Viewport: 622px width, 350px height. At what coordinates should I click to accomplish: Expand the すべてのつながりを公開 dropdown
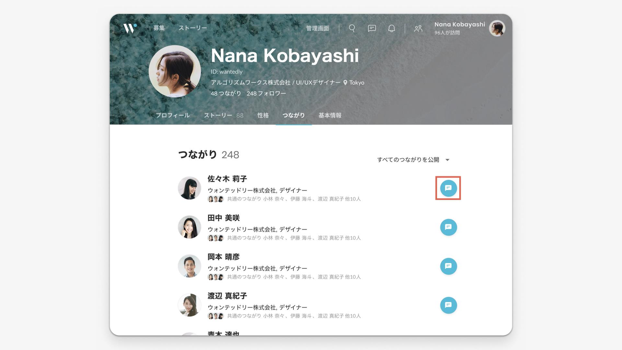(413, 160)
